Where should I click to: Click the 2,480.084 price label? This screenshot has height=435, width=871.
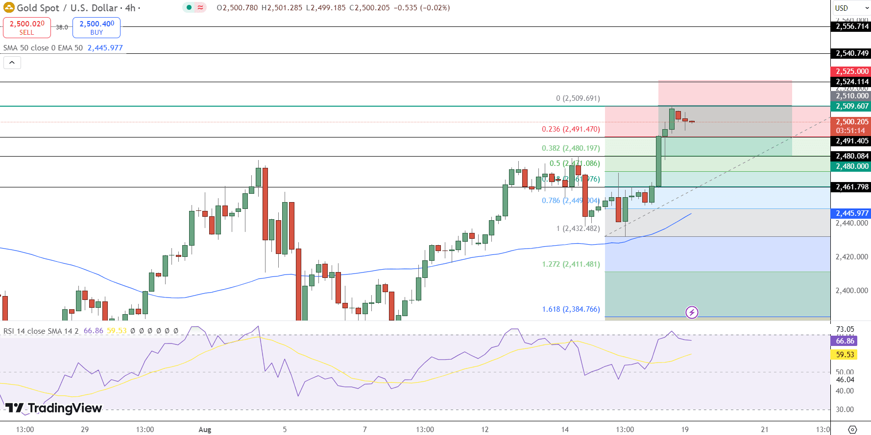851,156
